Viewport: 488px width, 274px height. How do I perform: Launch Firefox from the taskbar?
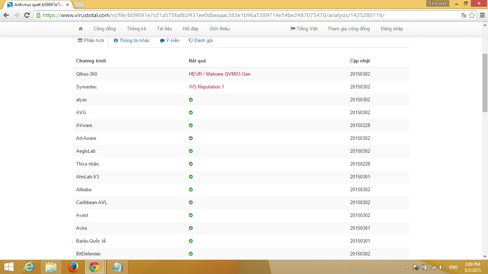pyautogui.click(x=73, y=267)
